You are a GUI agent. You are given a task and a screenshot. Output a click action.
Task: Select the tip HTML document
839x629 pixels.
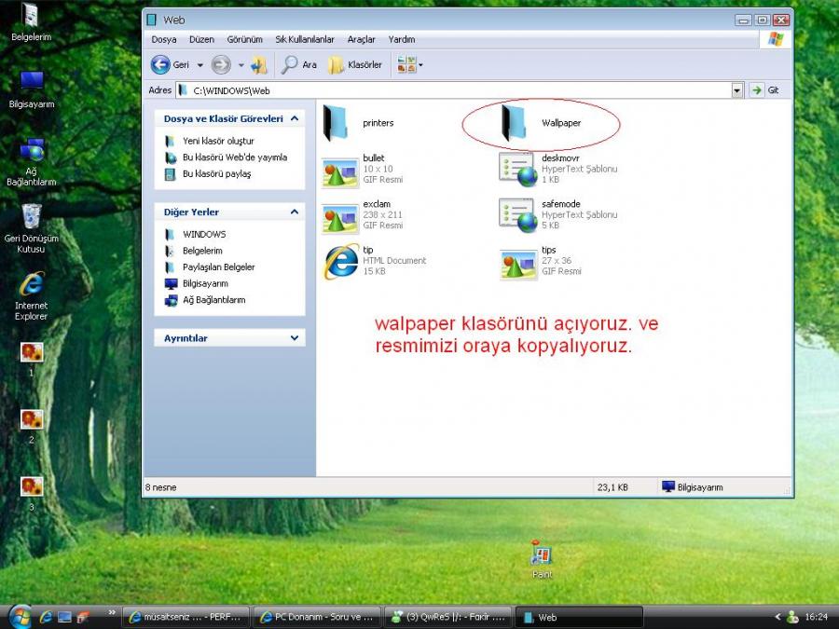340,261
